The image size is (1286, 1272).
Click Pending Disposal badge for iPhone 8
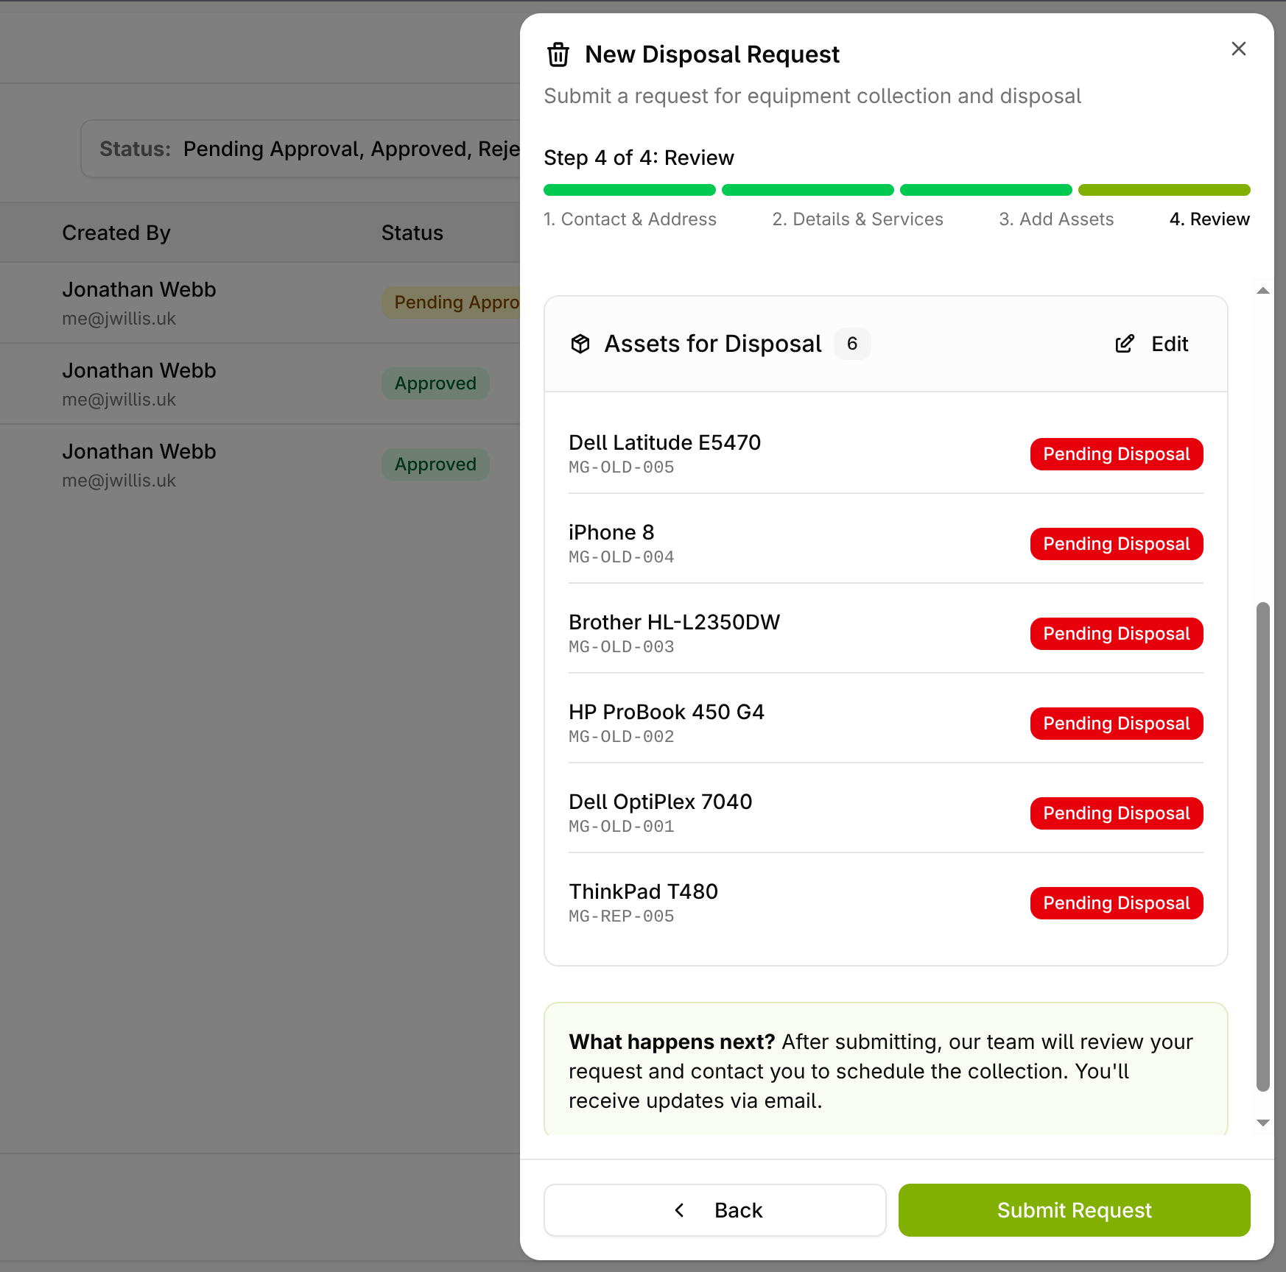[1116, 544]
